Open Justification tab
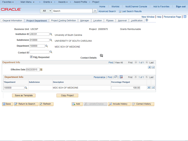 click(137, 21)
